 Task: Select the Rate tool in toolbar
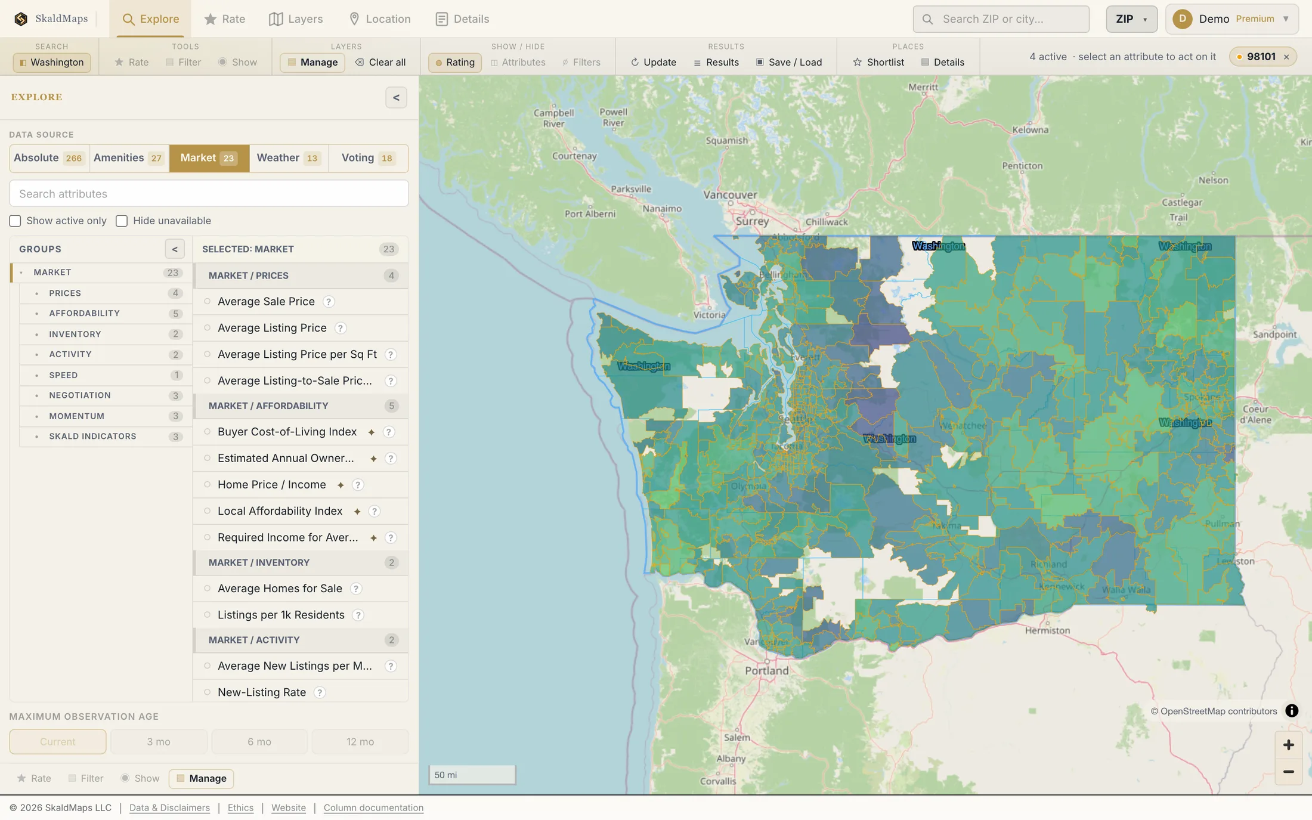click(x=132, y=62)
